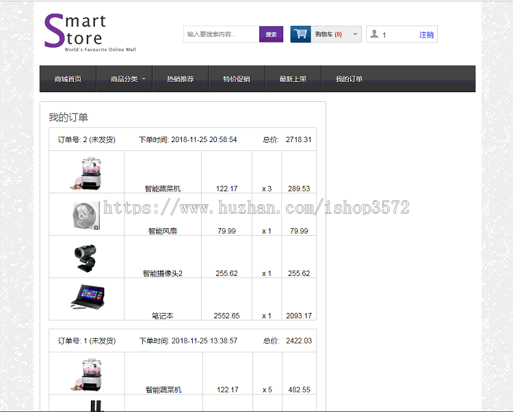This screenshot has height=412, width=513.
Task: Click quantity x 3 in order 2
Action: (x=267, y=189)
